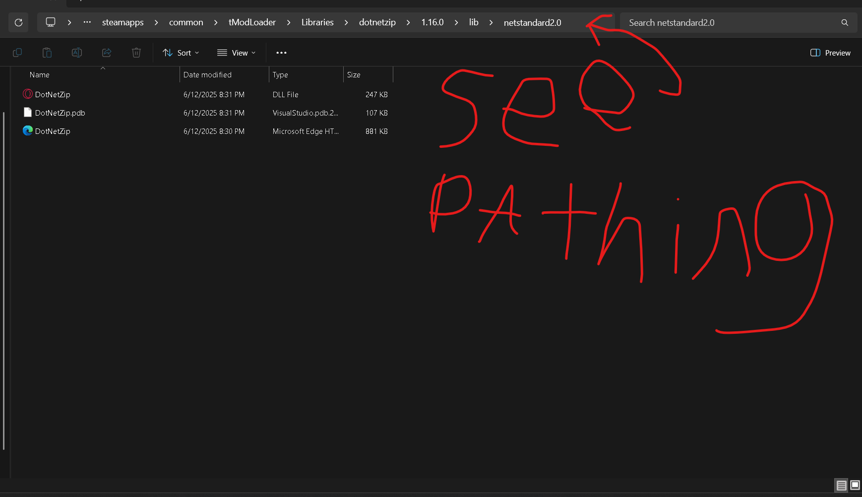Select the DLL File type cell
862x497 pixels.
click(x=286, y=94)
